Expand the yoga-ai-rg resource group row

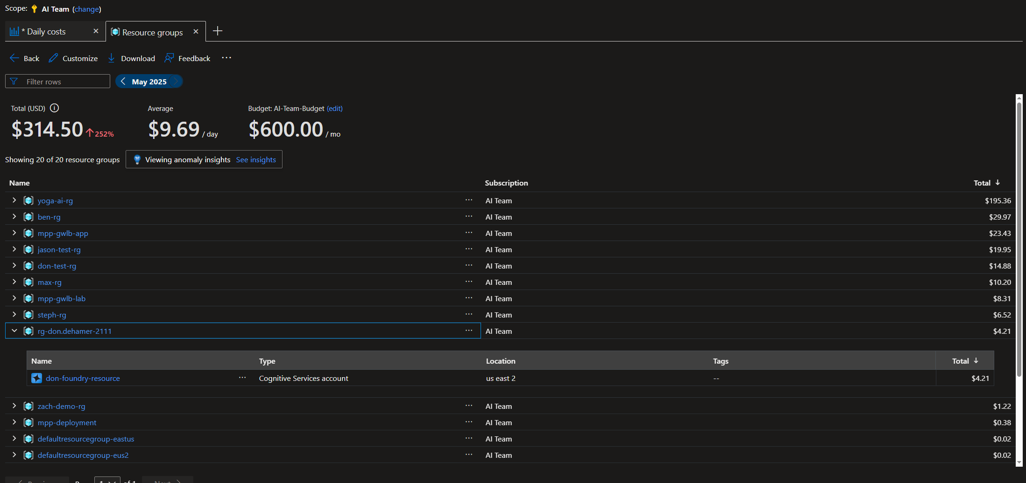[x=14, y=200]
